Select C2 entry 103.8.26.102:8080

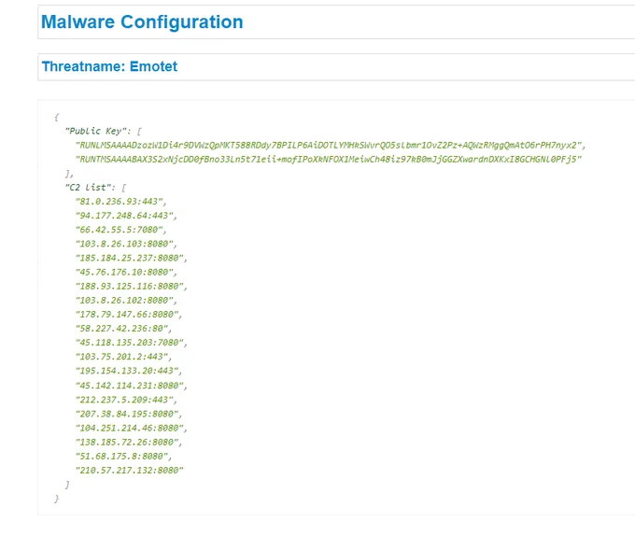[124, 301]
